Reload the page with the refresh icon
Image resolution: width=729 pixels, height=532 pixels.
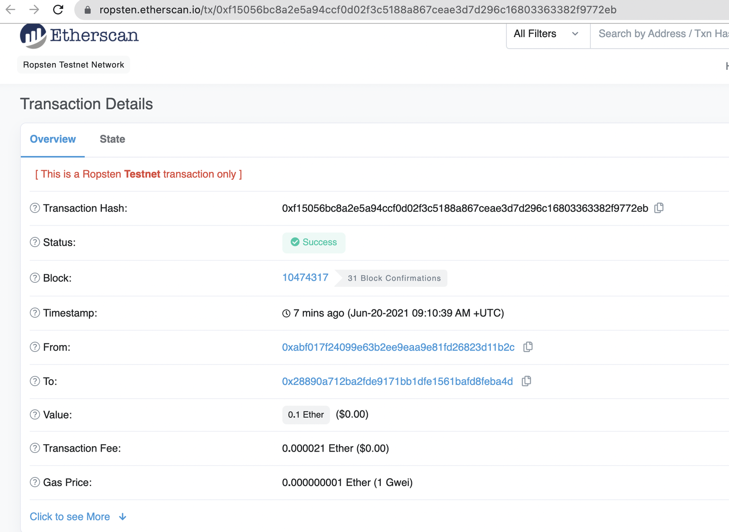(58, 9)
